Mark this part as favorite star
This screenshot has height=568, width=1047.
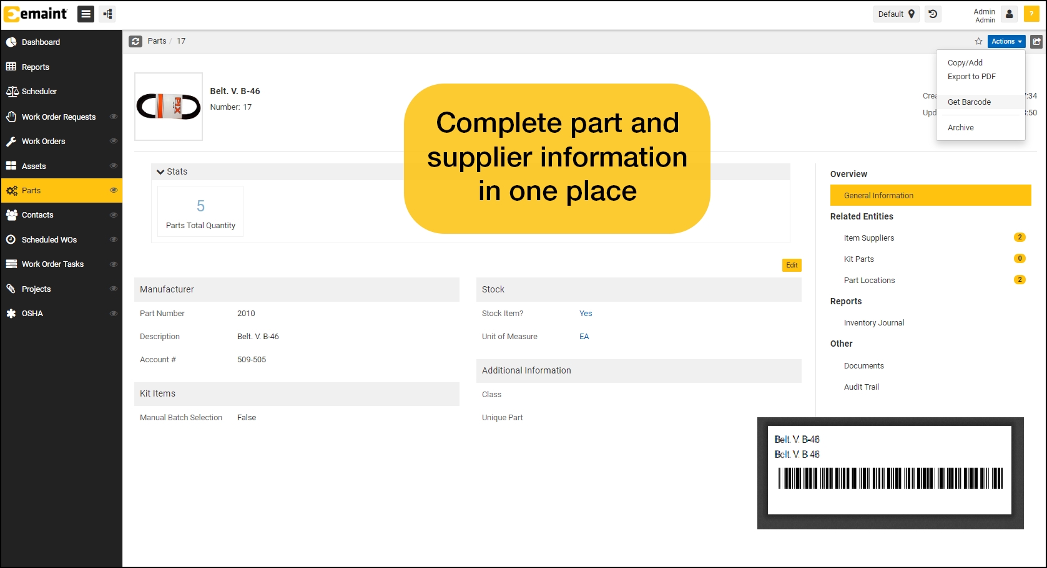point(978,41)
